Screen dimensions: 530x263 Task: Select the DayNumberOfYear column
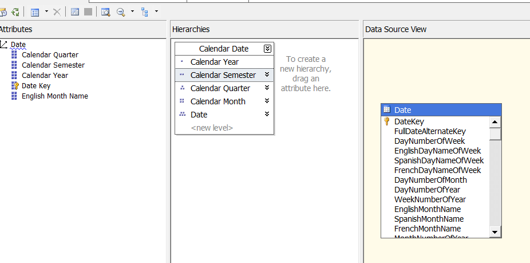[x=427, y=190]
